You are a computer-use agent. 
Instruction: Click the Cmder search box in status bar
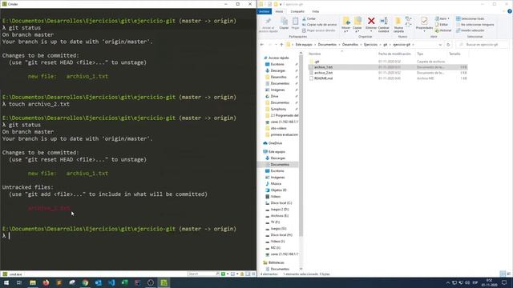tap(204, 274)
